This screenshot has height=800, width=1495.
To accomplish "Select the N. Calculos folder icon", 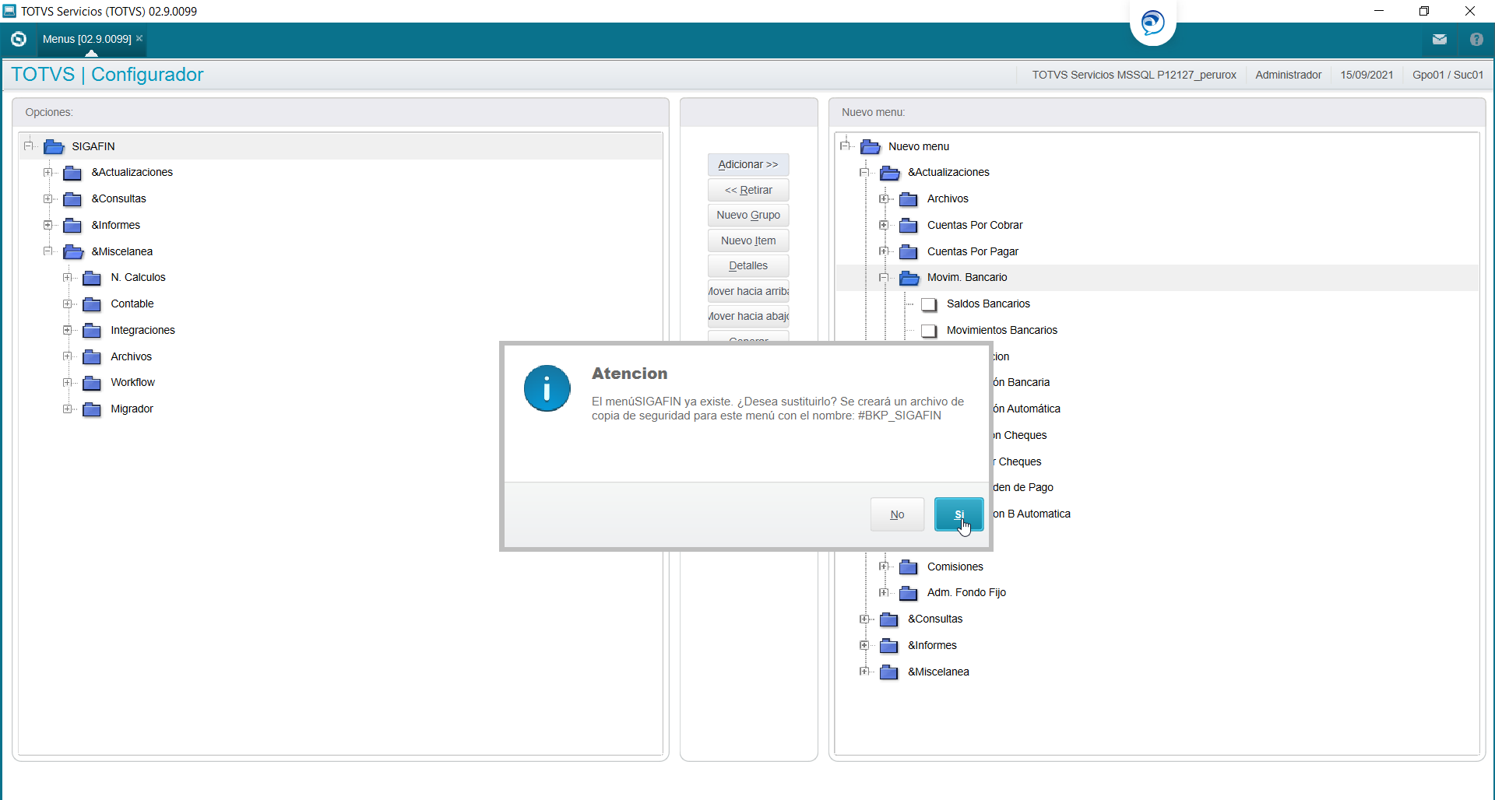I will (92, 278).
